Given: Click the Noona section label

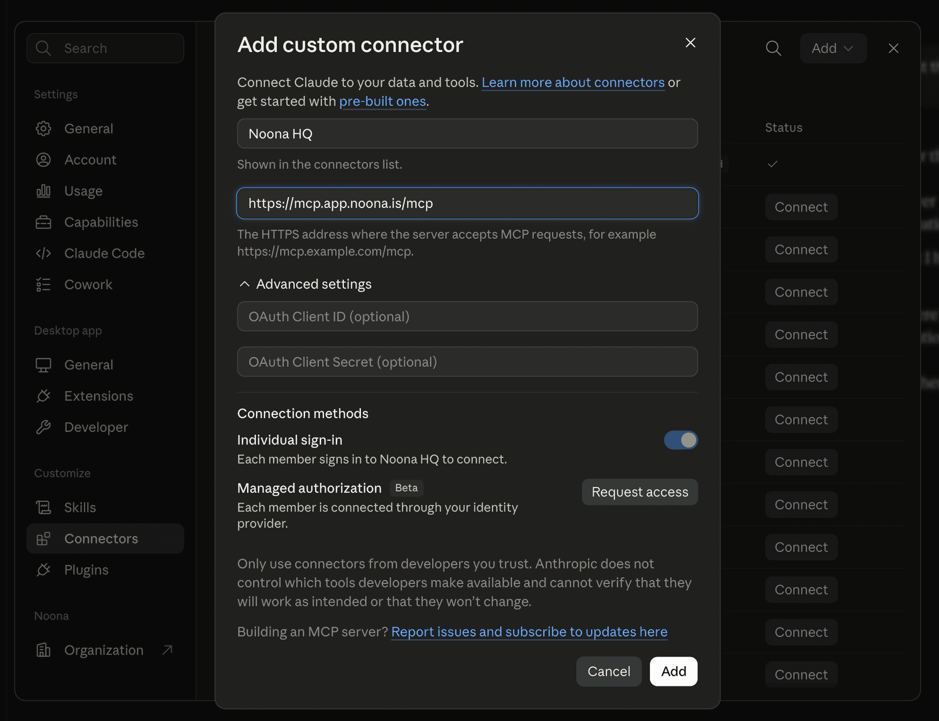Looking at the screenshot, I should (51, 616).
